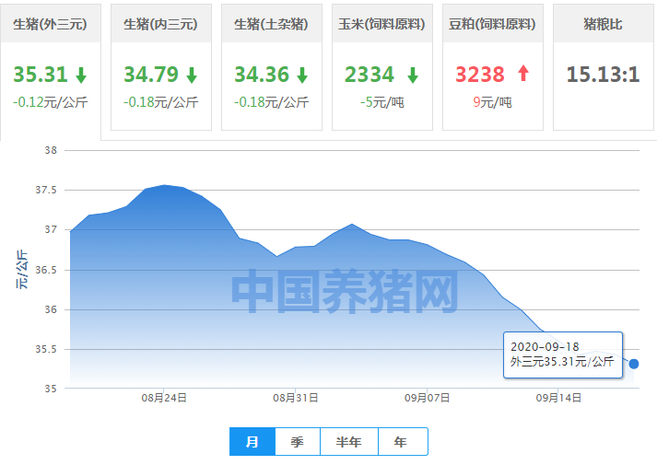Click the down arrow beside 34.36
Screen dimensions: 657x465
302,76
